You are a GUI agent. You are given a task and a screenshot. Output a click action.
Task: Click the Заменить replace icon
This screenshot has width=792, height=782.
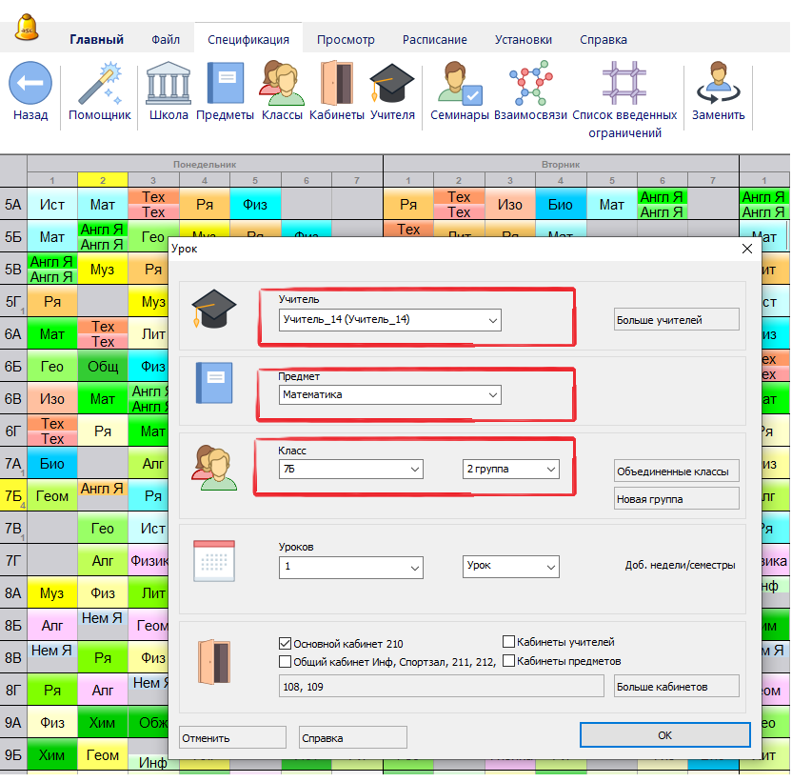click(x=718, y=84)
